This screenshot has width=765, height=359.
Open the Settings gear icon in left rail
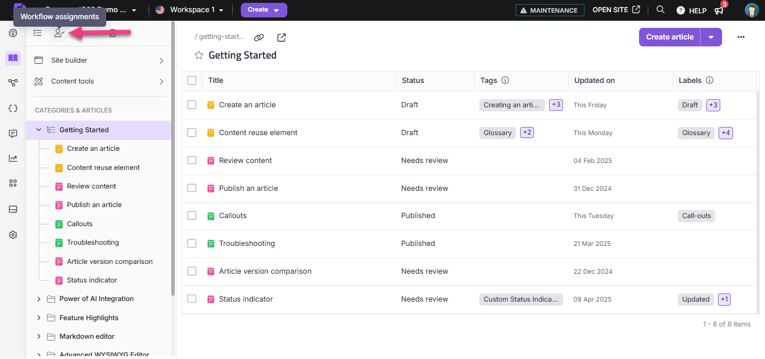13,235
